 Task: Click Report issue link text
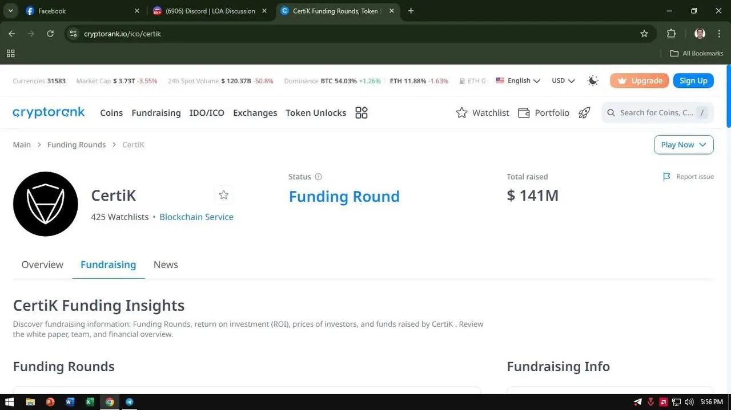[695, 177]
